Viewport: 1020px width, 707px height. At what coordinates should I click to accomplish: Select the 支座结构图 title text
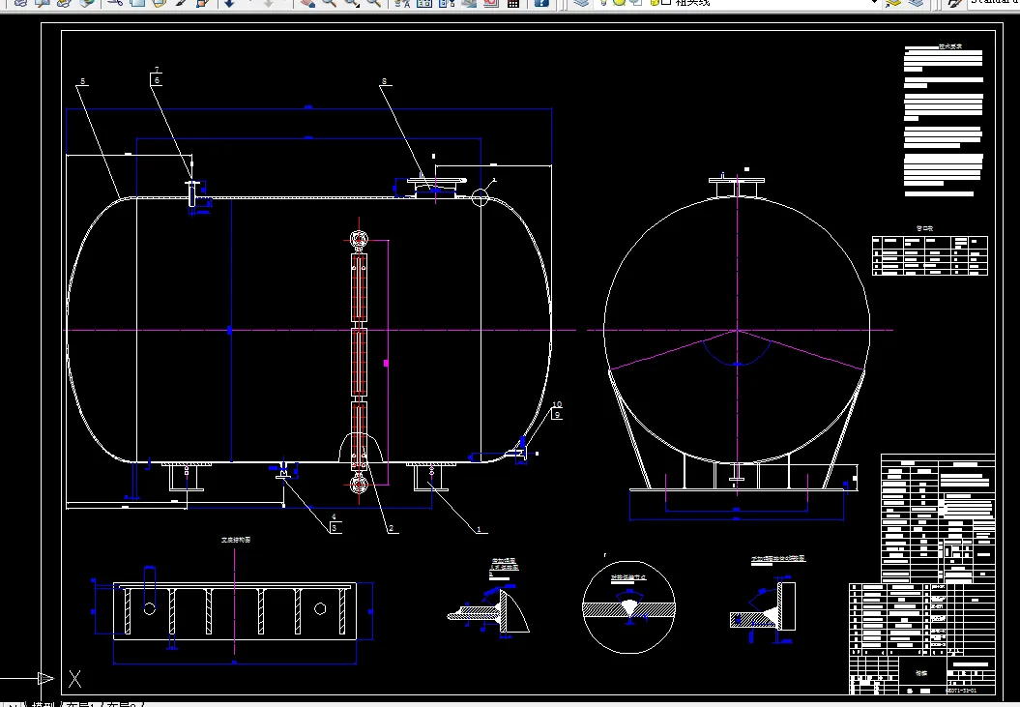click(x=236, y=540)
